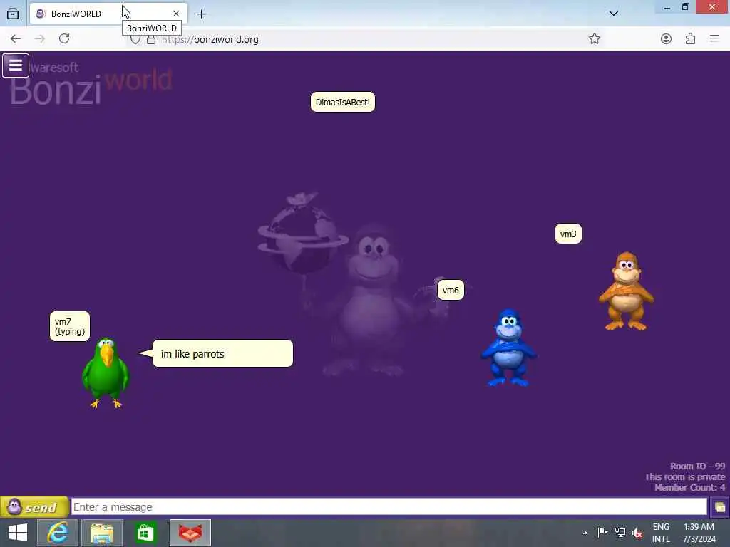Image resolution: width=730 pixels, height=547 pixels.
Task: Open the clock showing 1:39 AM
Action: point(699,533)
